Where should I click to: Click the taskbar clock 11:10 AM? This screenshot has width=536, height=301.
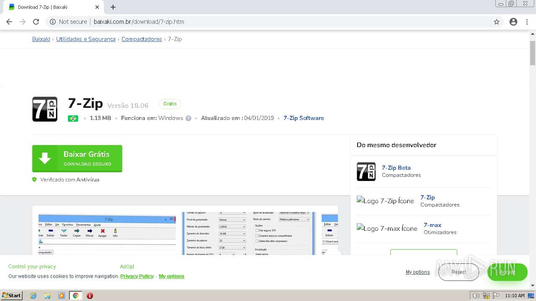pyautogui.click(x=515, y=296)
